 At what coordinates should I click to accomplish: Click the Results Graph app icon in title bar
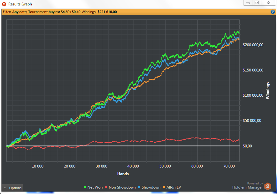click(4, 4)
